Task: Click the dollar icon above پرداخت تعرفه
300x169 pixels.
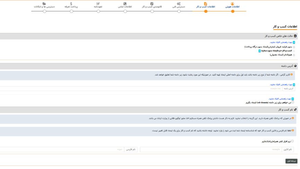Action: [71, 3]
